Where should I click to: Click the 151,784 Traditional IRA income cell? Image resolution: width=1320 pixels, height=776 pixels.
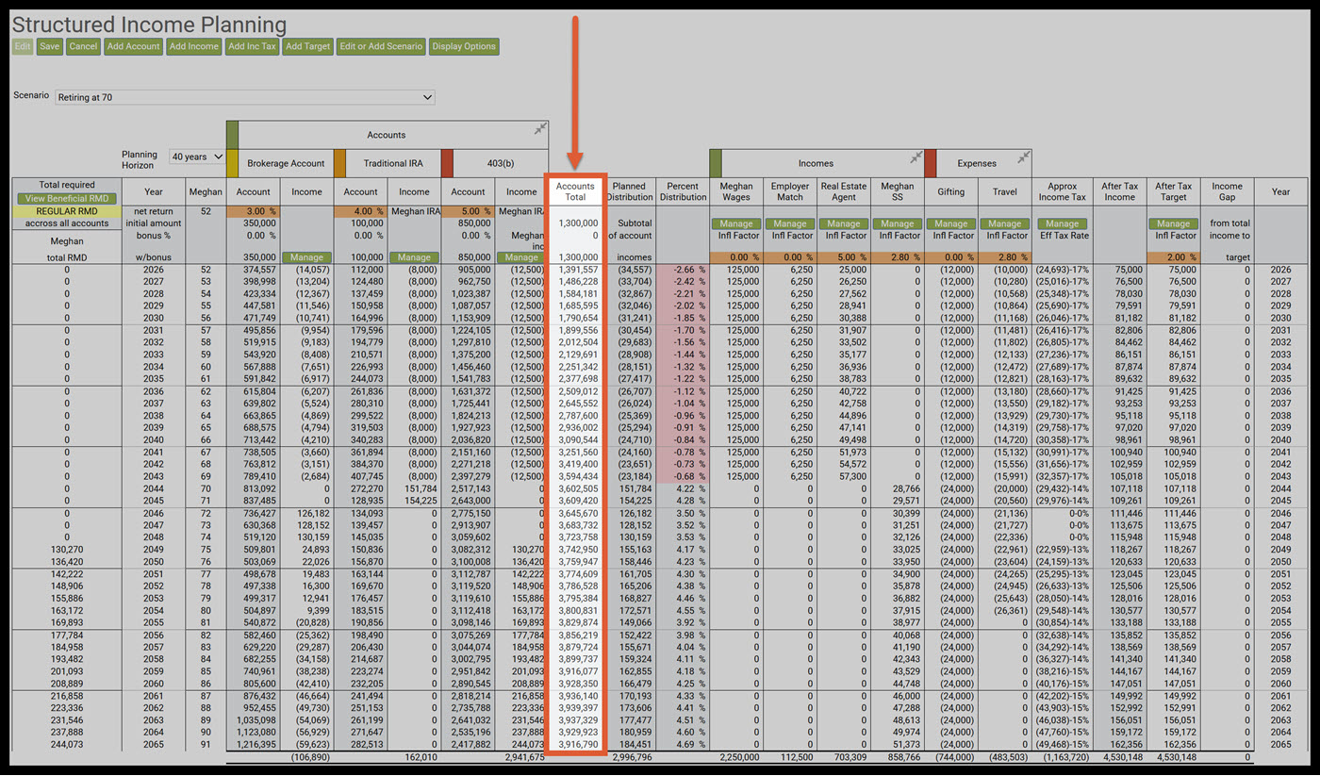click(419, 488)
